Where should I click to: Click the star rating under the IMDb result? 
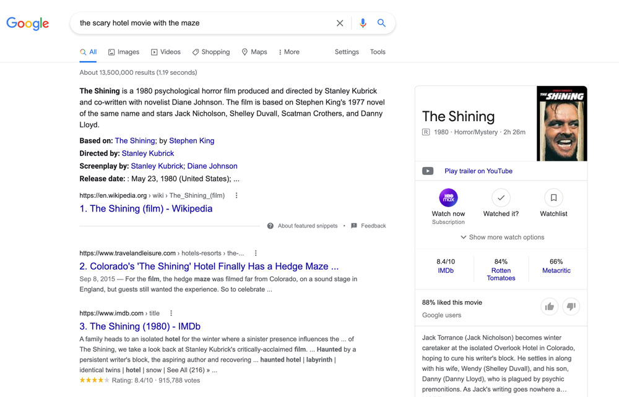(x=94, y=380)
